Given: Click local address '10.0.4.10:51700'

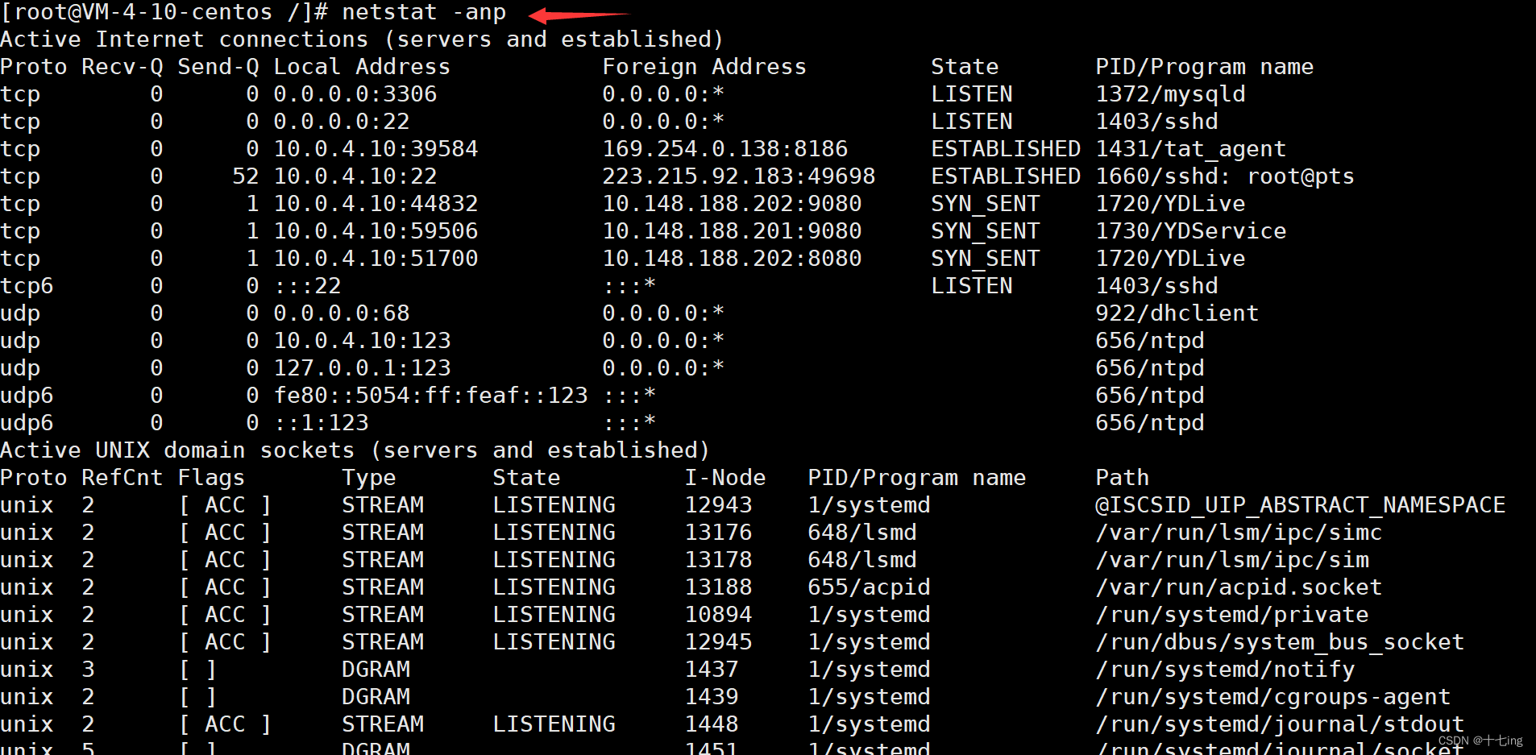Looking at the screenshot, I should pos(376,259).
